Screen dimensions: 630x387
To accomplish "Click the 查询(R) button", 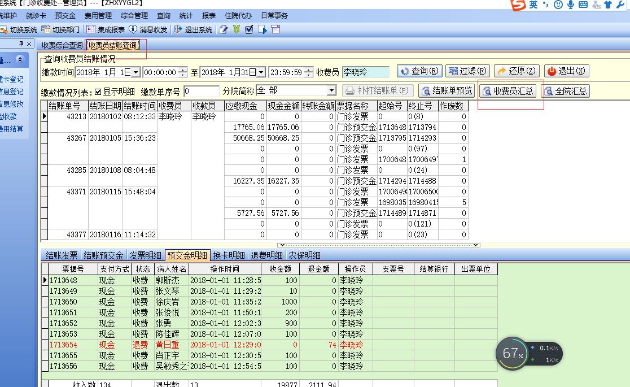I will [x=419, y=71].
